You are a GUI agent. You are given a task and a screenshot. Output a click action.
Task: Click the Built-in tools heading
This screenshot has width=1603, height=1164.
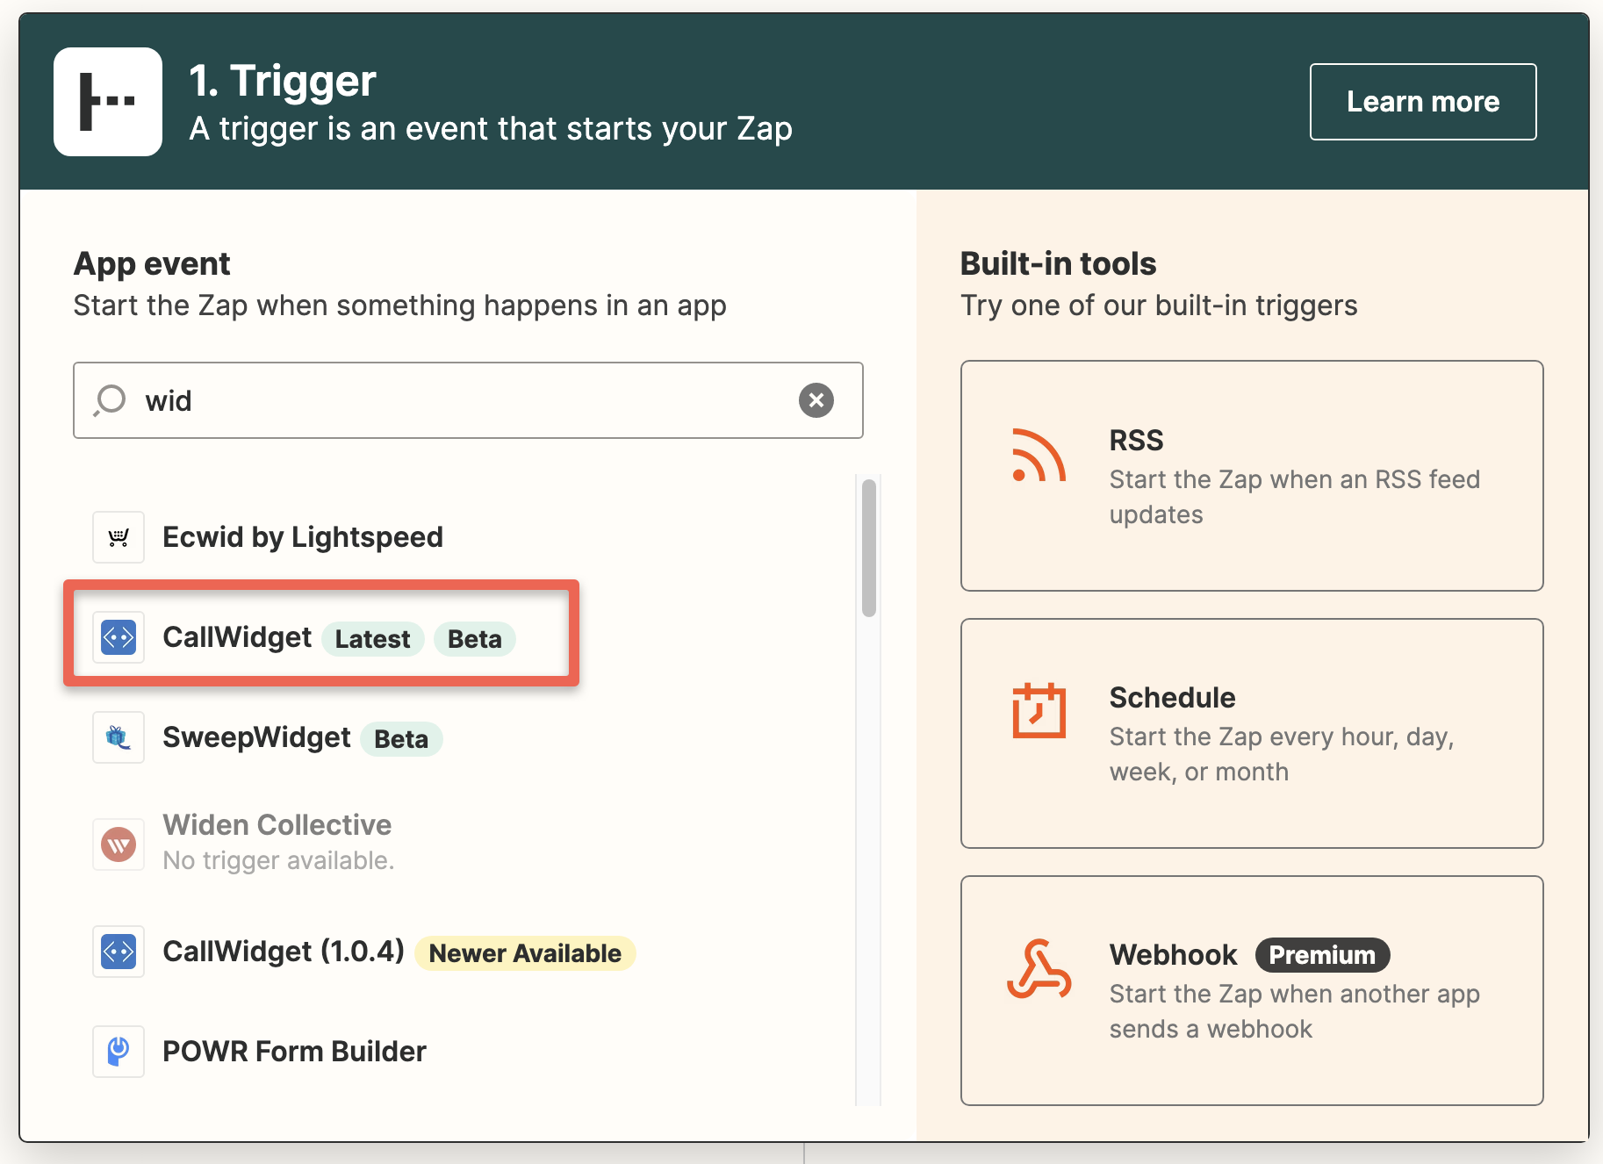[1058, 263]
